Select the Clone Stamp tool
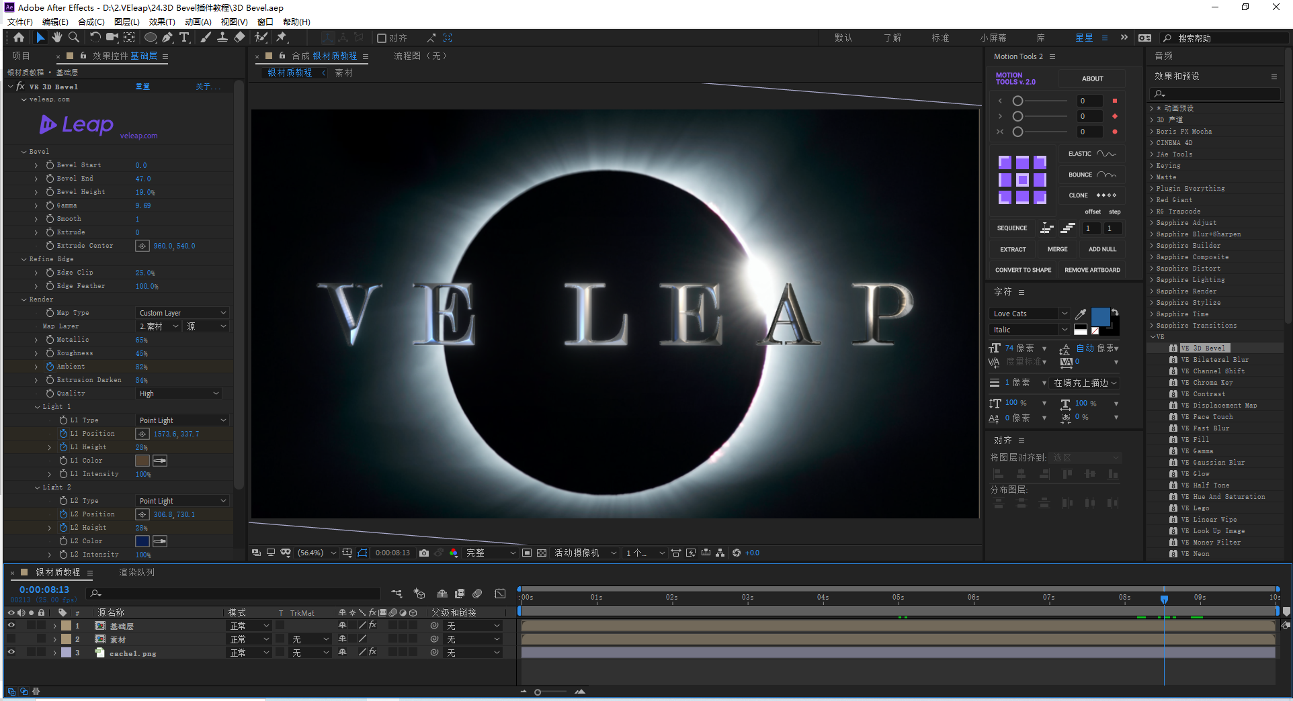1293x701 pixels. point(222,38)
